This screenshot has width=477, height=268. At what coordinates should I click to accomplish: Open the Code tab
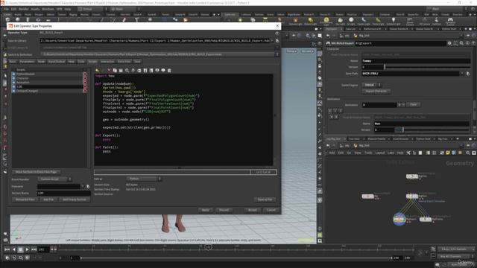[81, 61]
